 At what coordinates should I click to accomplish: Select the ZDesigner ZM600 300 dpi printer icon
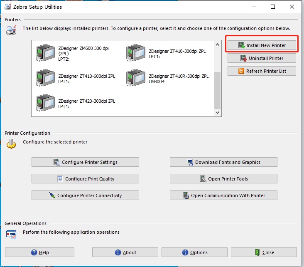coord(45,53)
